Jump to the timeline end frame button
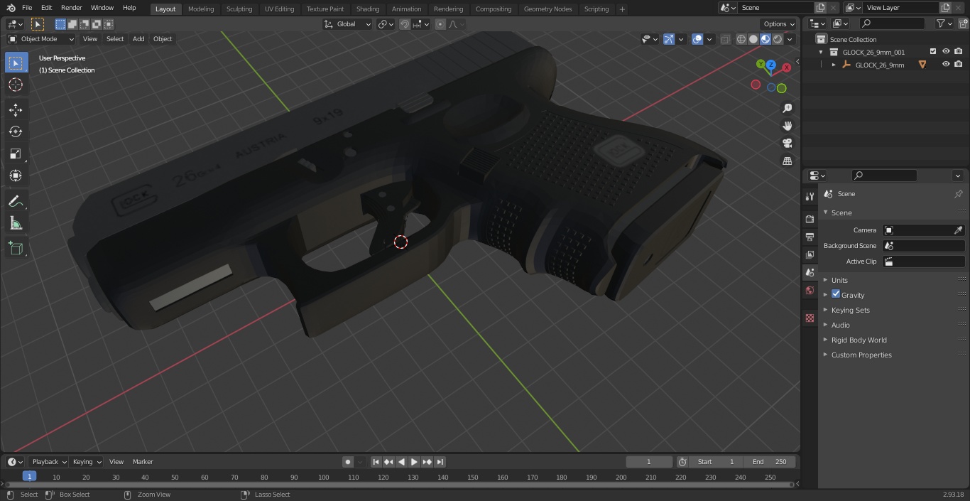Image resolution: width=970 pixels, height=501 pixels. click(440, 462)
